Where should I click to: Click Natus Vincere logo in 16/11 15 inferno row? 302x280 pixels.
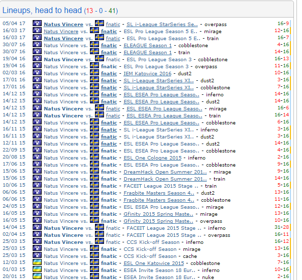(x=37, y=128)
